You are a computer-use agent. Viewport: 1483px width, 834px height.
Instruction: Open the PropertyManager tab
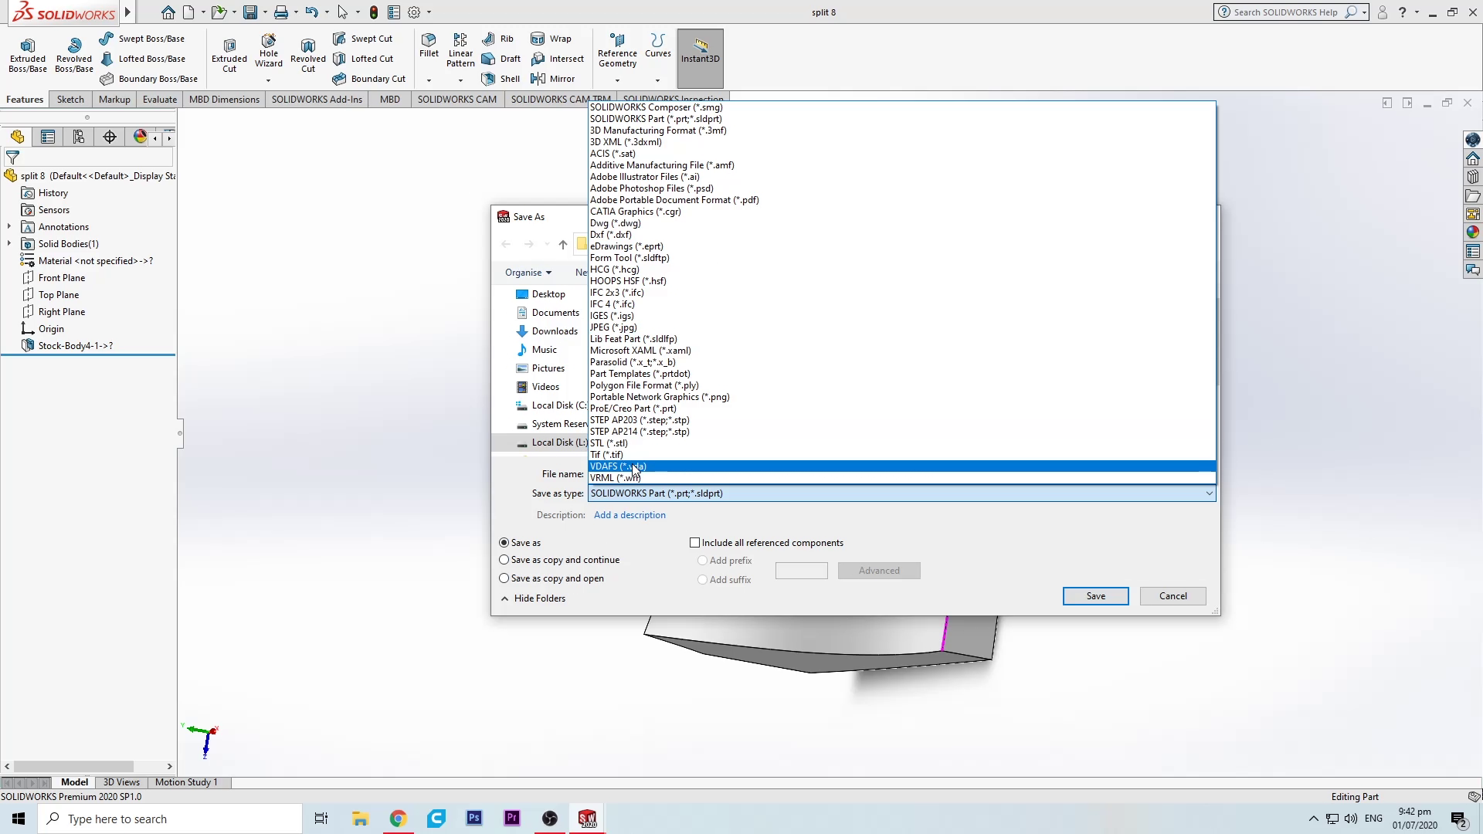[48, 137]
